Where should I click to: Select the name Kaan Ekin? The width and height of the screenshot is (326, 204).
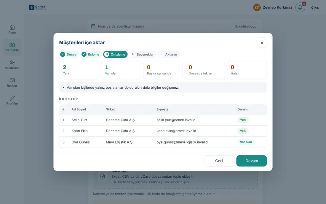point(80,131)
